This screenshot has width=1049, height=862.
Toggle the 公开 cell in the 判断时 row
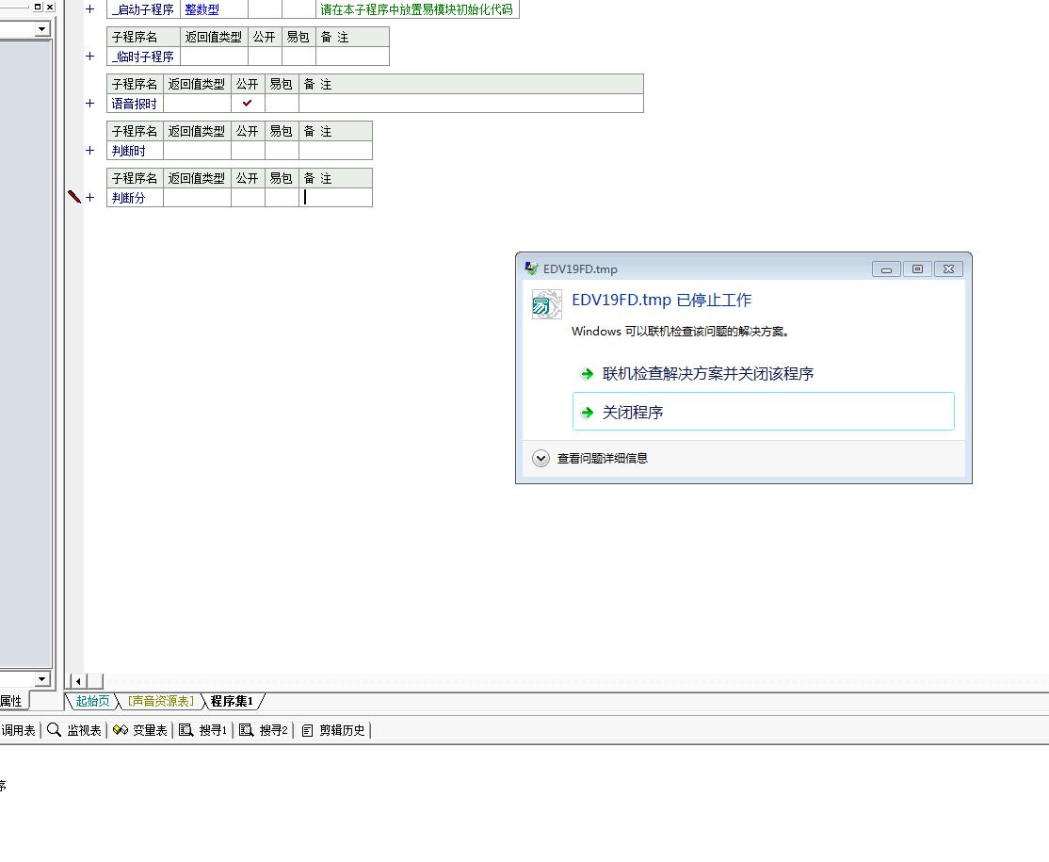pos(248,151)
